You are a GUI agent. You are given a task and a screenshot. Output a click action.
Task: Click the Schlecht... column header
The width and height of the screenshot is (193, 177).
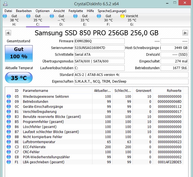(x=123, y=91)
